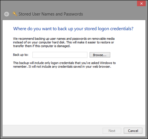Cancel the credential backup wizard

133,131
